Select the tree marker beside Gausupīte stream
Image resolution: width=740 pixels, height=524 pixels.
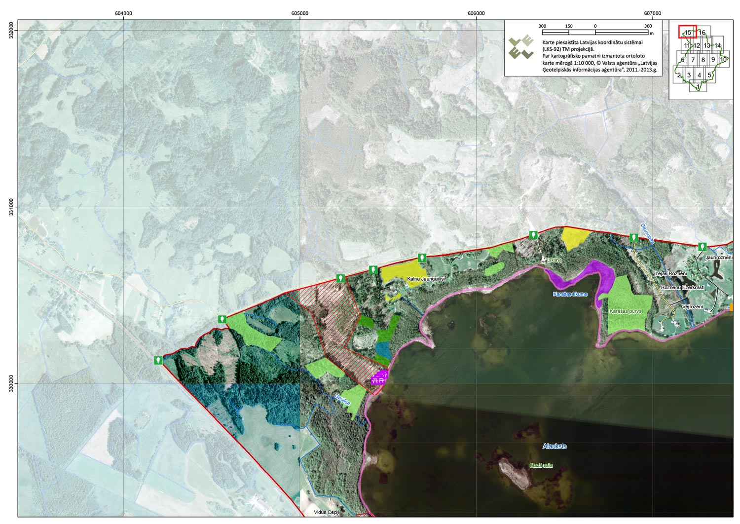point(634,238)
